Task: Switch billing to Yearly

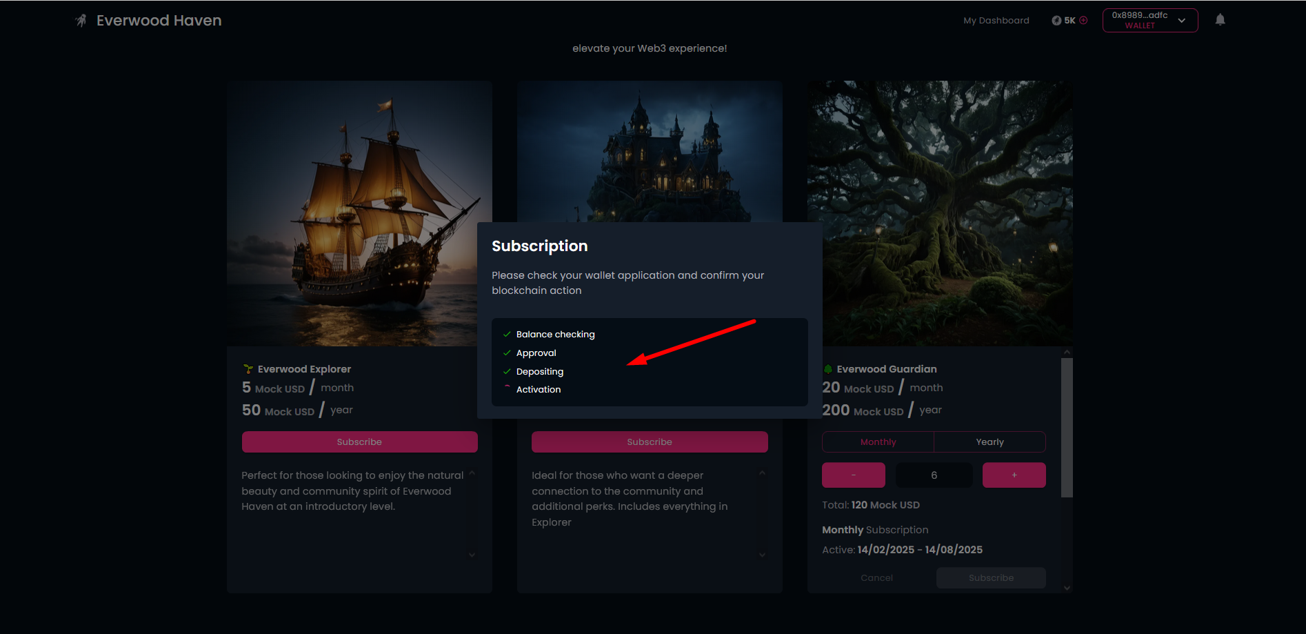Action: coord(989,442)
